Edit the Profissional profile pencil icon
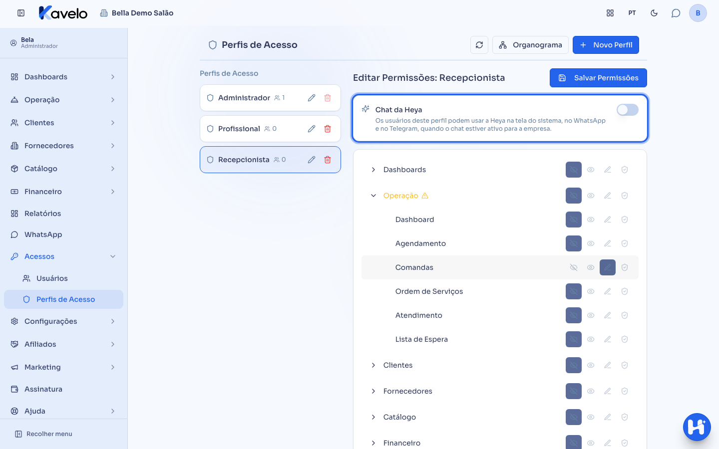 312,129
